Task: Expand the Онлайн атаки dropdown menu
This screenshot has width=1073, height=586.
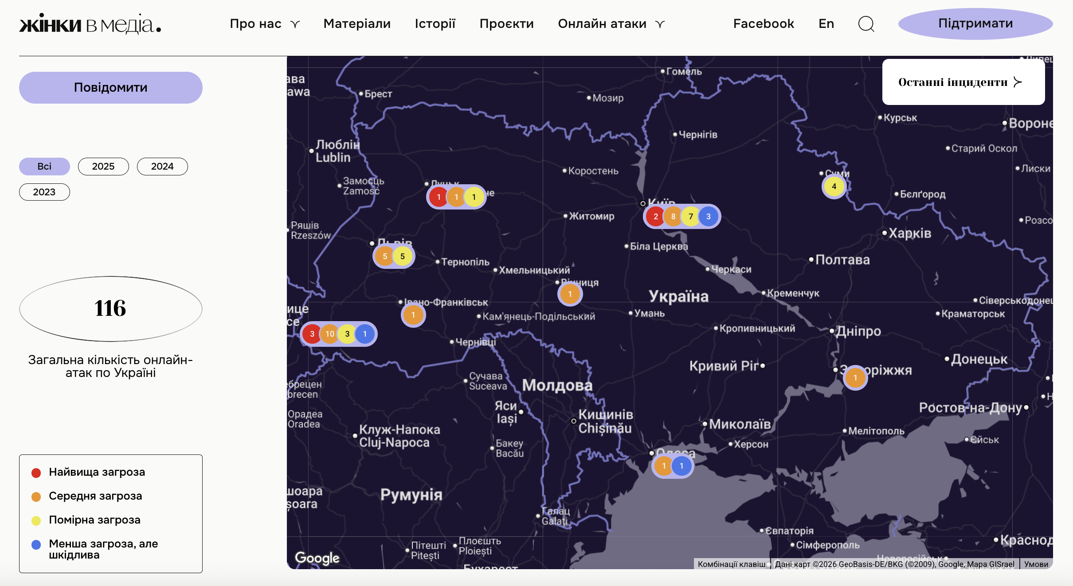Action: 611,24
